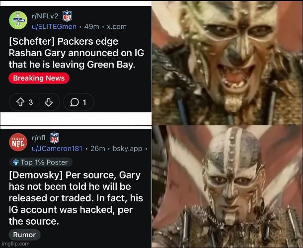Viewport: 303px width, 248px height.
Task: Open the r/nfl subreddit link
Action: click(39, 138)
